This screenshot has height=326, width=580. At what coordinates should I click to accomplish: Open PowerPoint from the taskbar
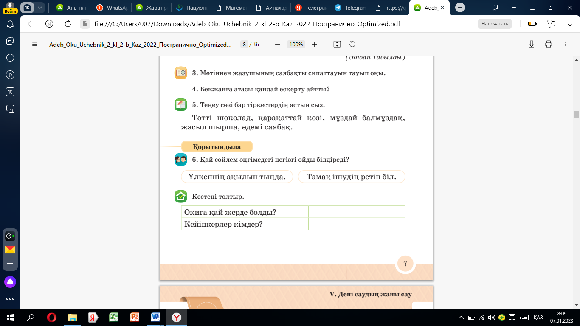click(135, 317)
